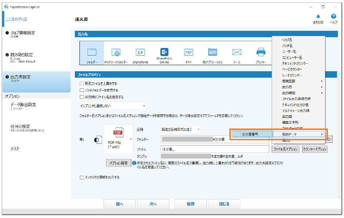Screen dimensions: 344x218
Task: Click the blue info icon beside warning
Action: [134, 163]
